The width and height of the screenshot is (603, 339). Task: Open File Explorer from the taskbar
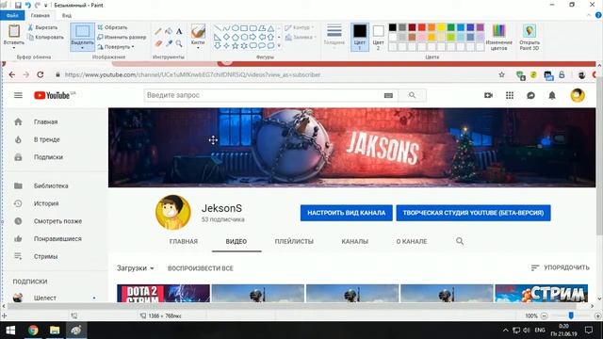point(55,331)
